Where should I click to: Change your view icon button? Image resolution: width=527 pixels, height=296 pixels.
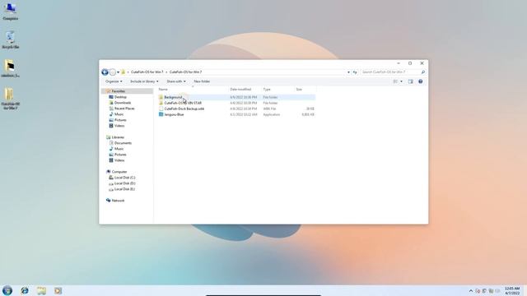click(x=395, y=81)
